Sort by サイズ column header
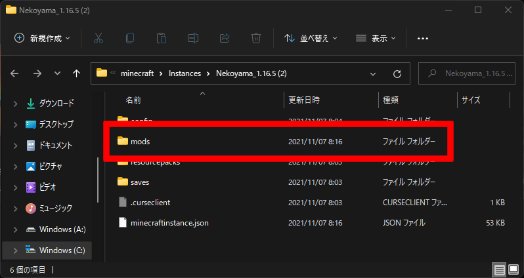Viewport: 524px width, 278px height. tap(471, 100)
